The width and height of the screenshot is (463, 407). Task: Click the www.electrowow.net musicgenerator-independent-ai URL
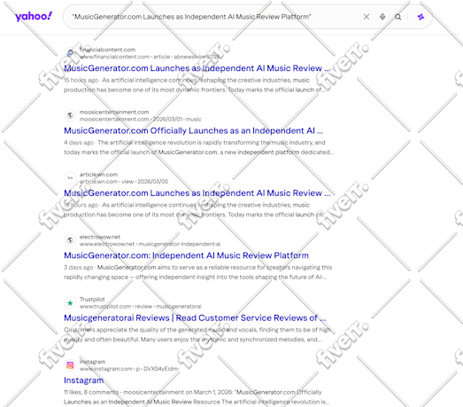(x=150, y=244)
